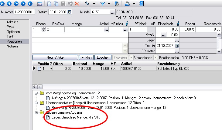Click the 'Neu - Artikel' button

click(x=55, y=57)
